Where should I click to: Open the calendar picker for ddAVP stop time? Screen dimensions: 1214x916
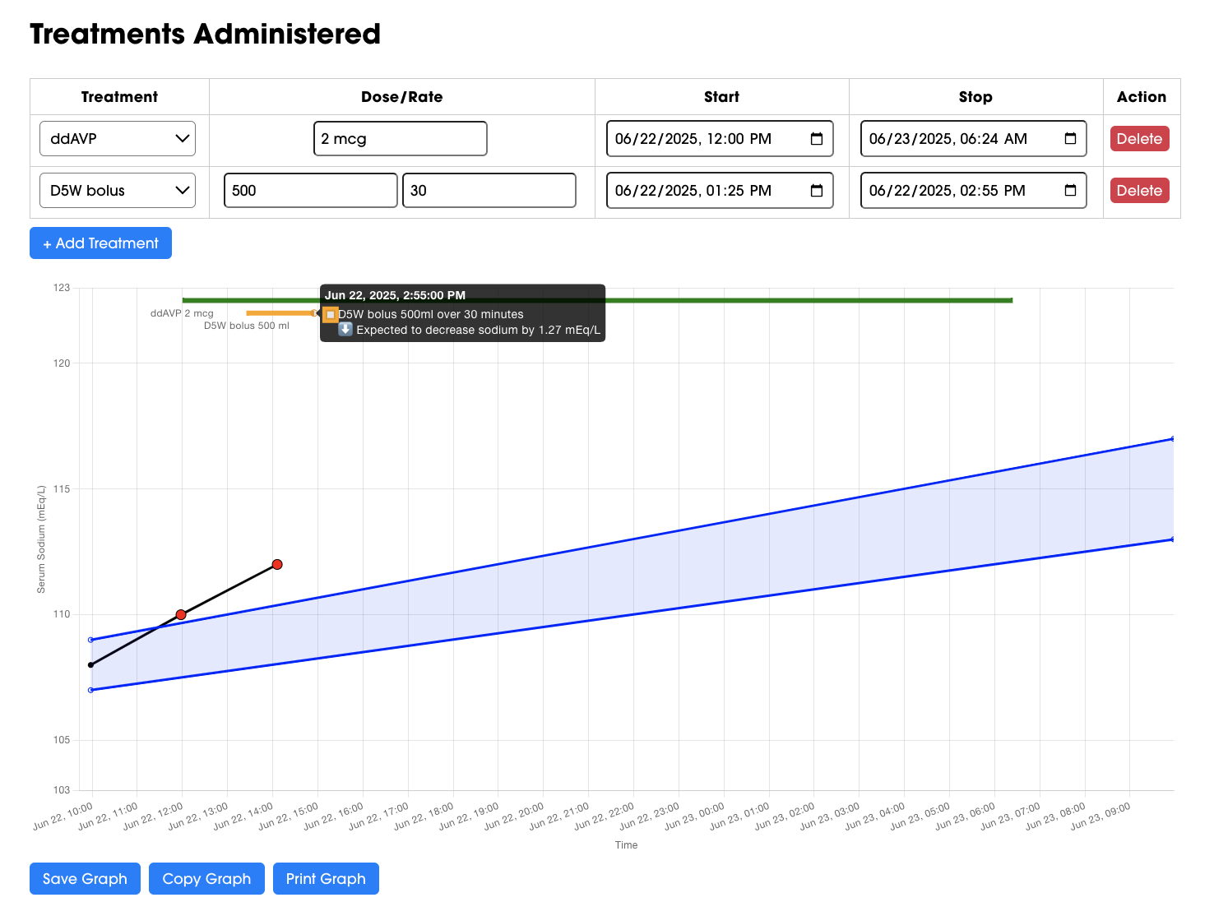[x=1070, y=138]
